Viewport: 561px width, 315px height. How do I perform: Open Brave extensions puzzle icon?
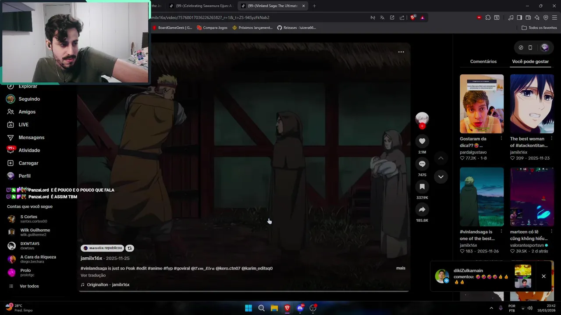(x=488, y=17)
